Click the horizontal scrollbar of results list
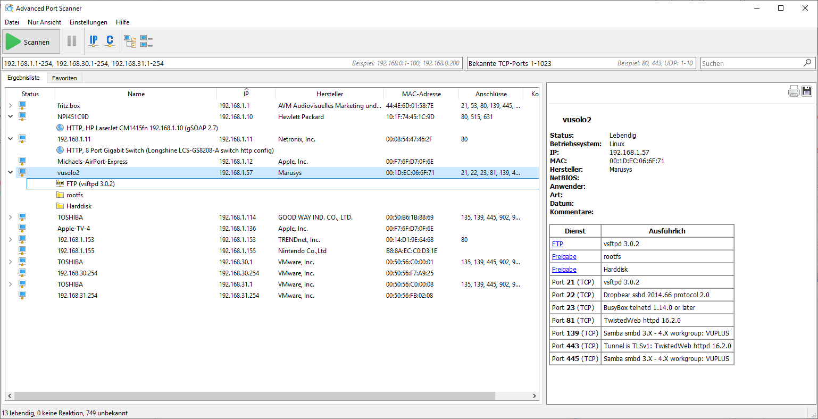This screenshot has width=818, height=419. (x=255, y=396)
